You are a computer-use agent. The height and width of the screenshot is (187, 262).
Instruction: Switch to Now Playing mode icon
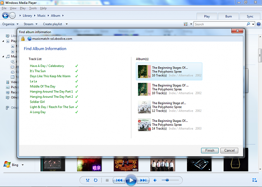coord(255,180)
